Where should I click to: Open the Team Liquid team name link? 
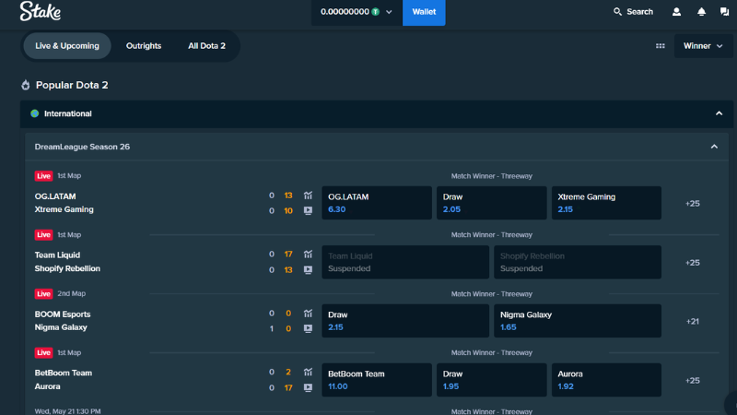tap(57, 255)
